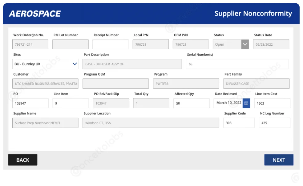Click the Program OEM field

coord(115,84)
